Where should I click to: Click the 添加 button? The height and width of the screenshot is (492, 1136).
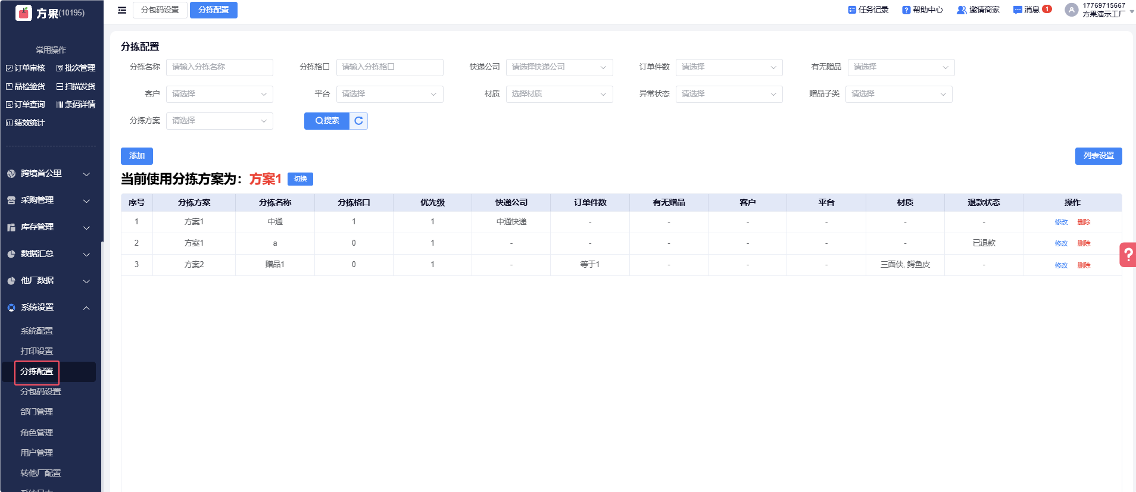tap(137, 156)
